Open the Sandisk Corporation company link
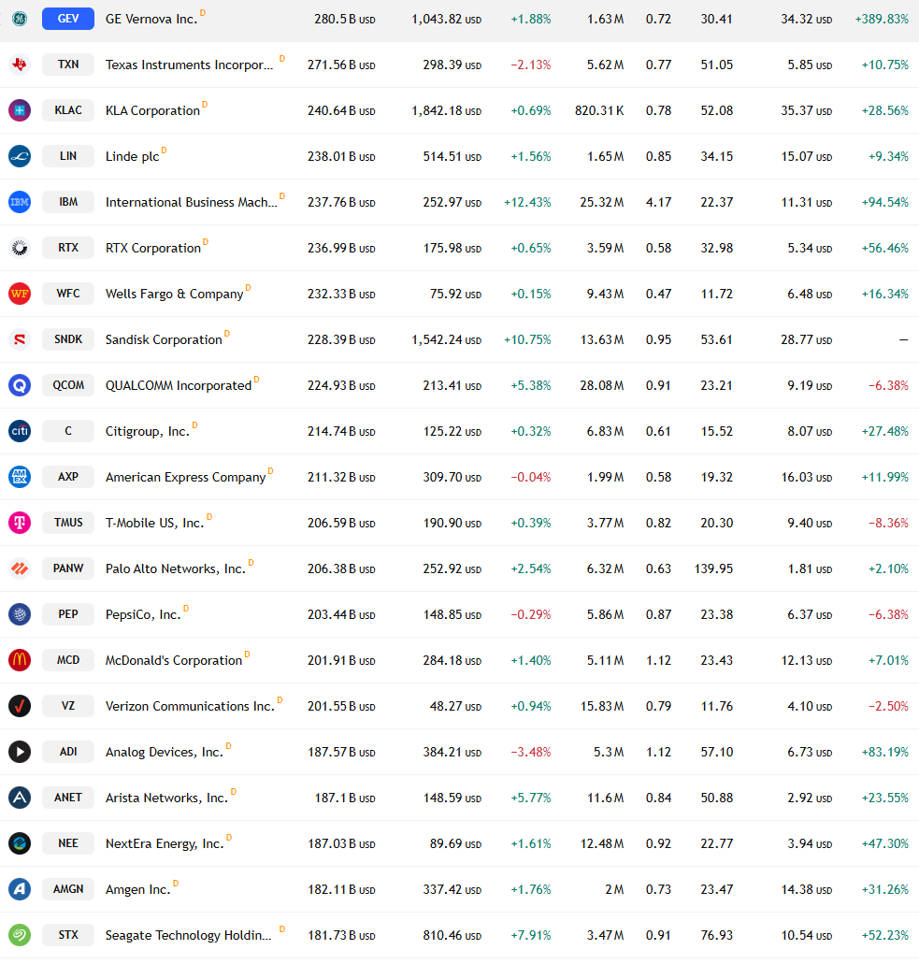919x964 pixels. click(x=164, y=340)
